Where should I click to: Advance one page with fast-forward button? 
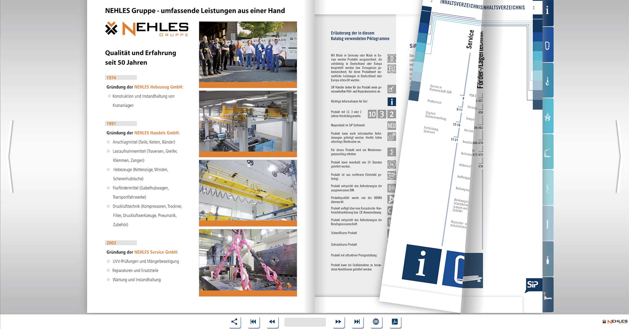tap(338, 322)
